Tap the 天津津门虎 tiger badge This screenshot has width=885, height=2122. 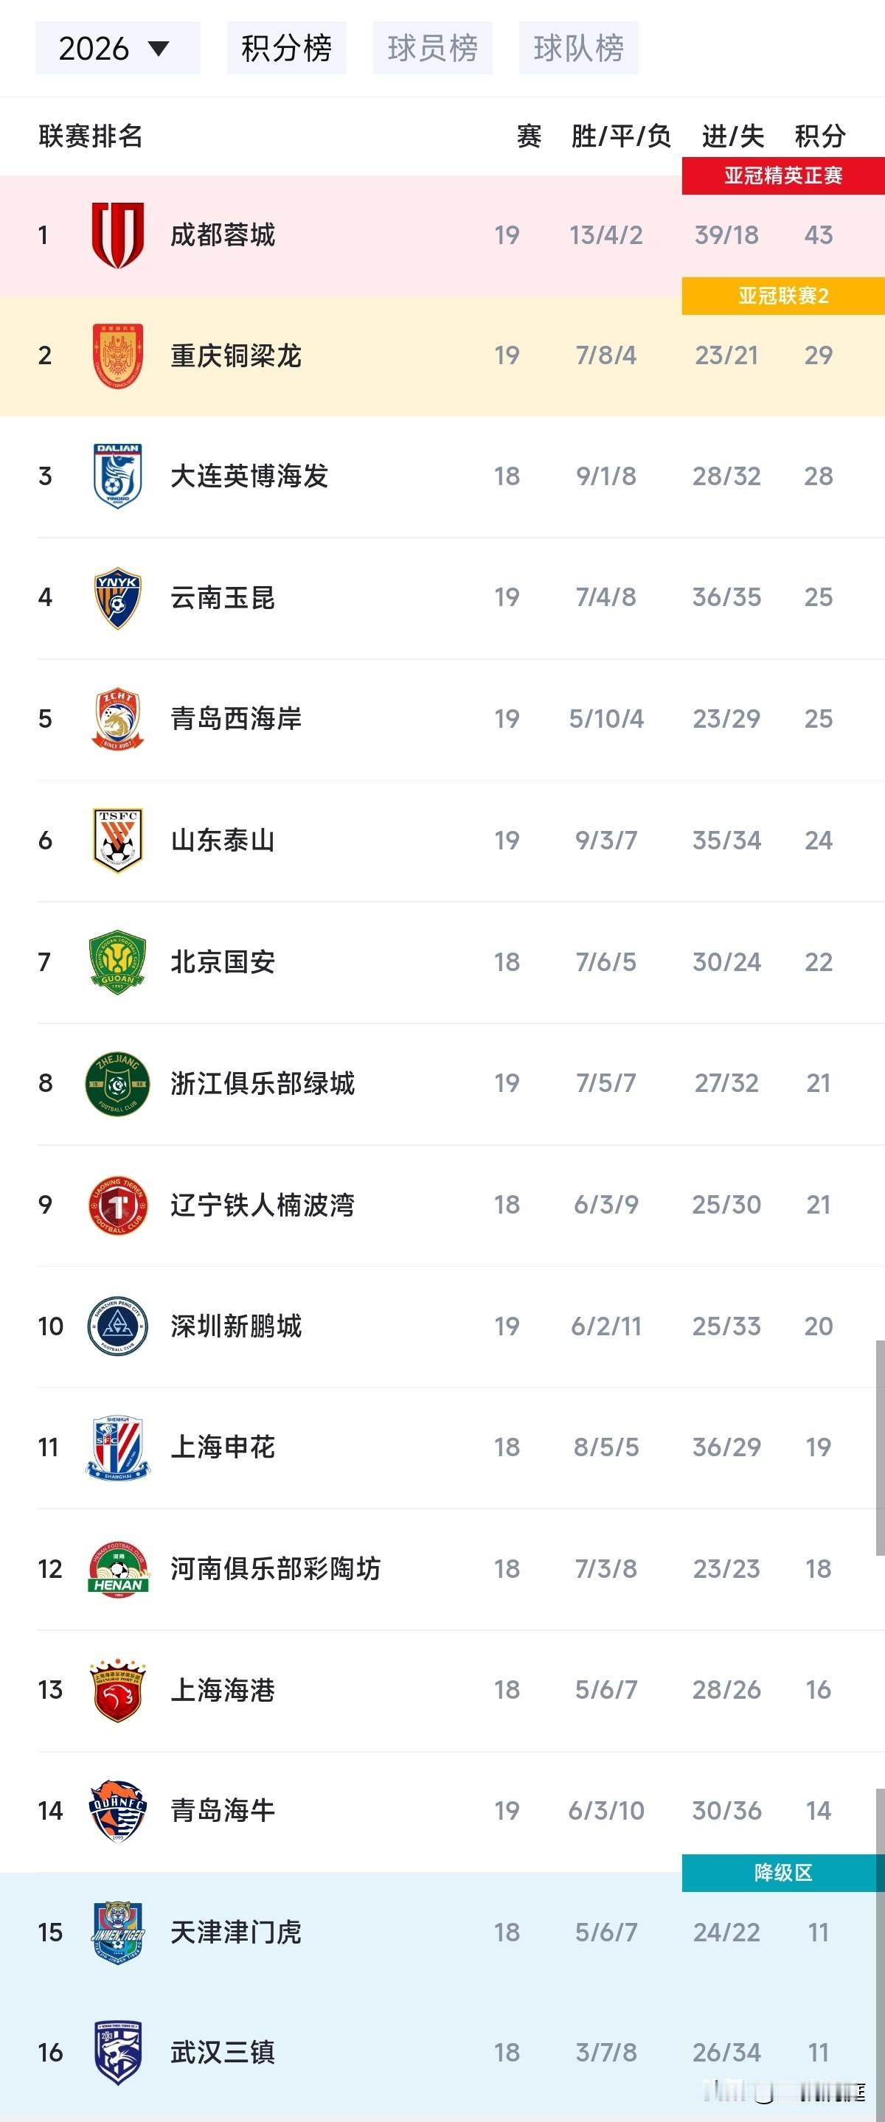pos(118,1933)
